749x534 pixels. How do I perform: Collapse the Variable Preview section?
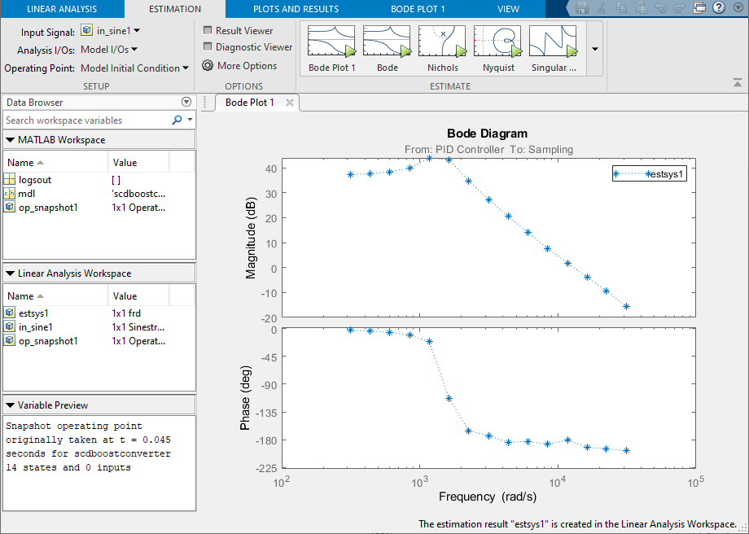coord(10,405)
